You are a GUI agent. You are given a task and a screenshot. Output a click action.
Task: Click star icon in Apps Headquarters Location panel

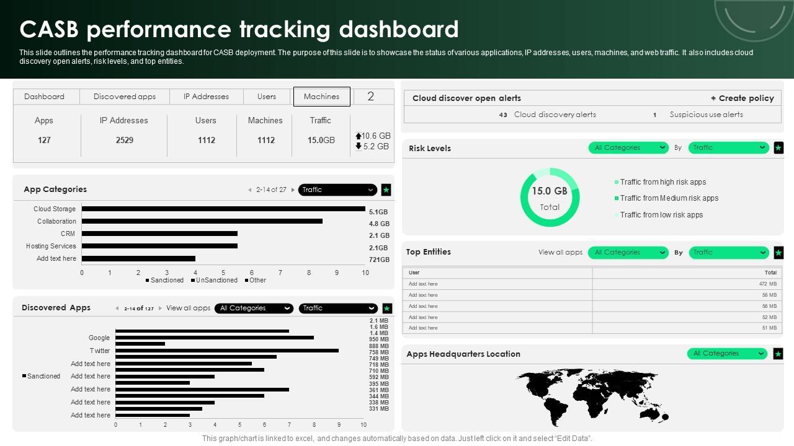778,354
